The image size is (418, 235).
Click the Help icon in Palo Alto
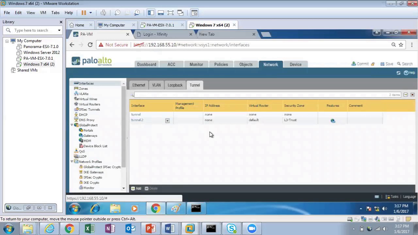point(409,73)
